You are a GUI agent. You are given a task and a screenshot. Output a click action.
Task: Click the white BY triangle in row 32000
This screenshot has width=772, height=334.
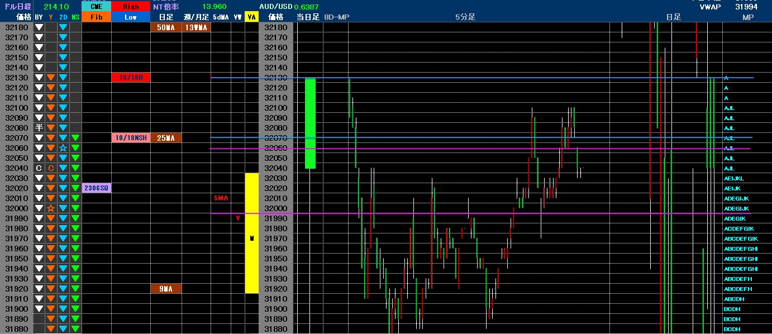pyautogui.click(x=39, y=208)
